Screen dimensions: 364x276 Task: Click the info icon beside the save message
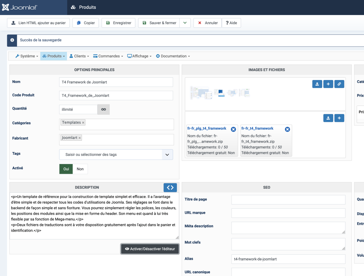(12, 40)
